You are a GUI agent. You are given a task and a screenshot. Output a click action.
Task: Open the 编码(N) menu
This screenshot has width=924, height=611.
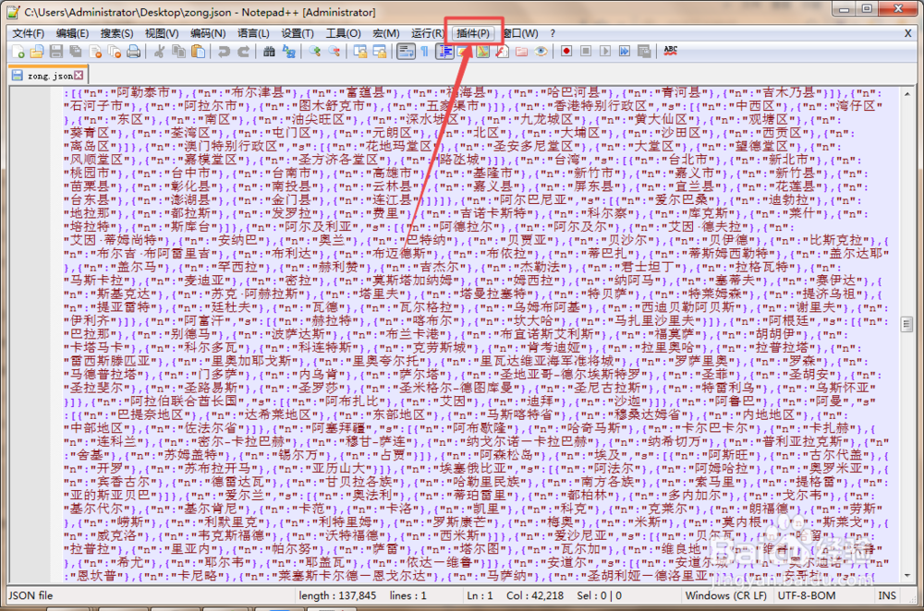(207, 33)
